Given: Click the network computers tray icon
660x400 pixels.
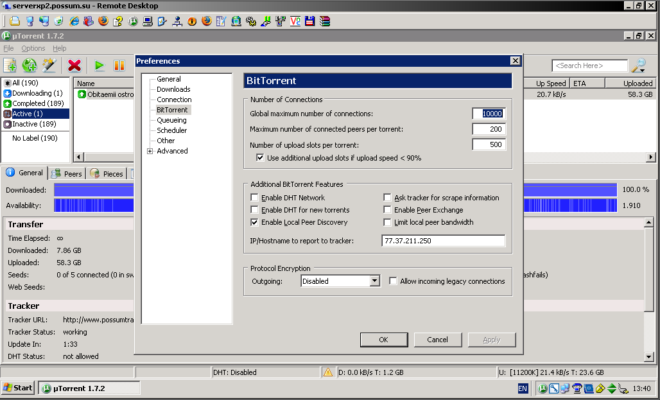Looking at the screenshot, I should coord(565,388).
